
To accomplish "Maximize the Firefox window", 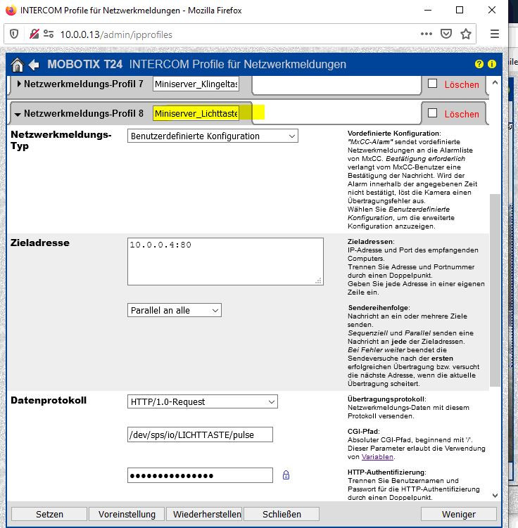I will click(x=460, y=10).
